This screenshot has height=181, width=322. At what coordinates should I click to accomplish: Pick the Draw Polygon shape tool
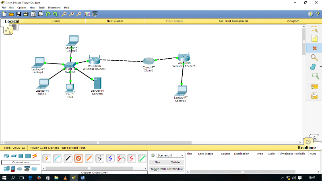[x=313, y=67]
